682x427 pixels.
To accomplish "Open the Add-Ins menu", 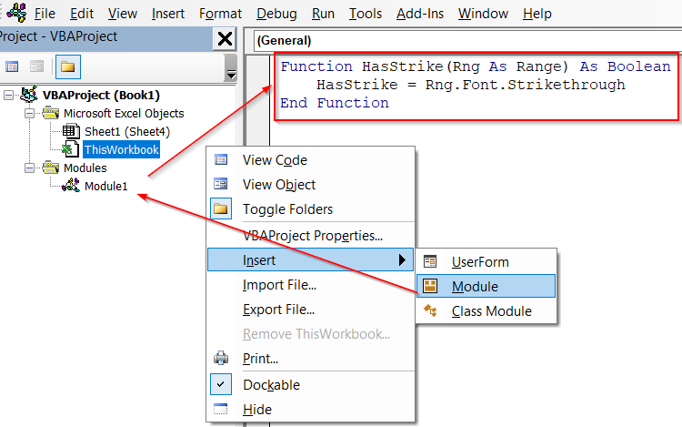I will (420, 14).
